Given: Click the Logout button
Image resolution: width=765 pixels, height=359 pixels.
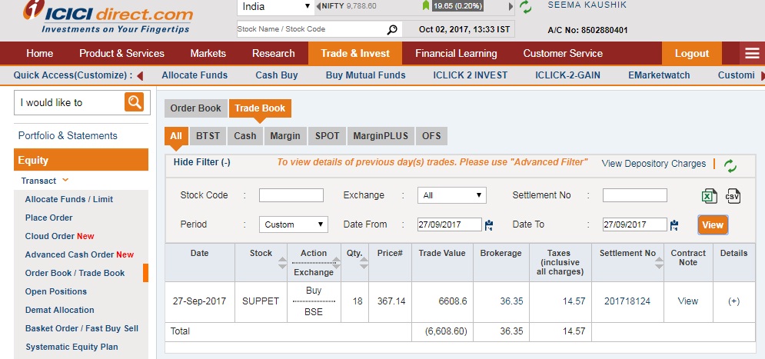Looking at the screenshot, I should (692, 54).
